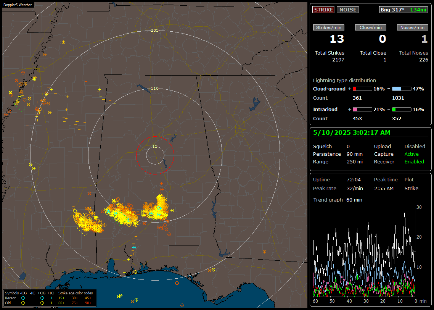Click the Old +CG yellow circled-plus legend symbol
Image resolution: width=434 pixels, height=310 pixels.
click(42, 303)
